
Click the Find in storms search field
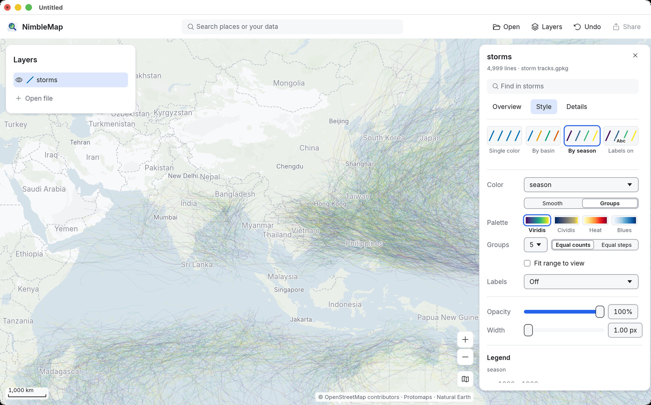[563, 86]
